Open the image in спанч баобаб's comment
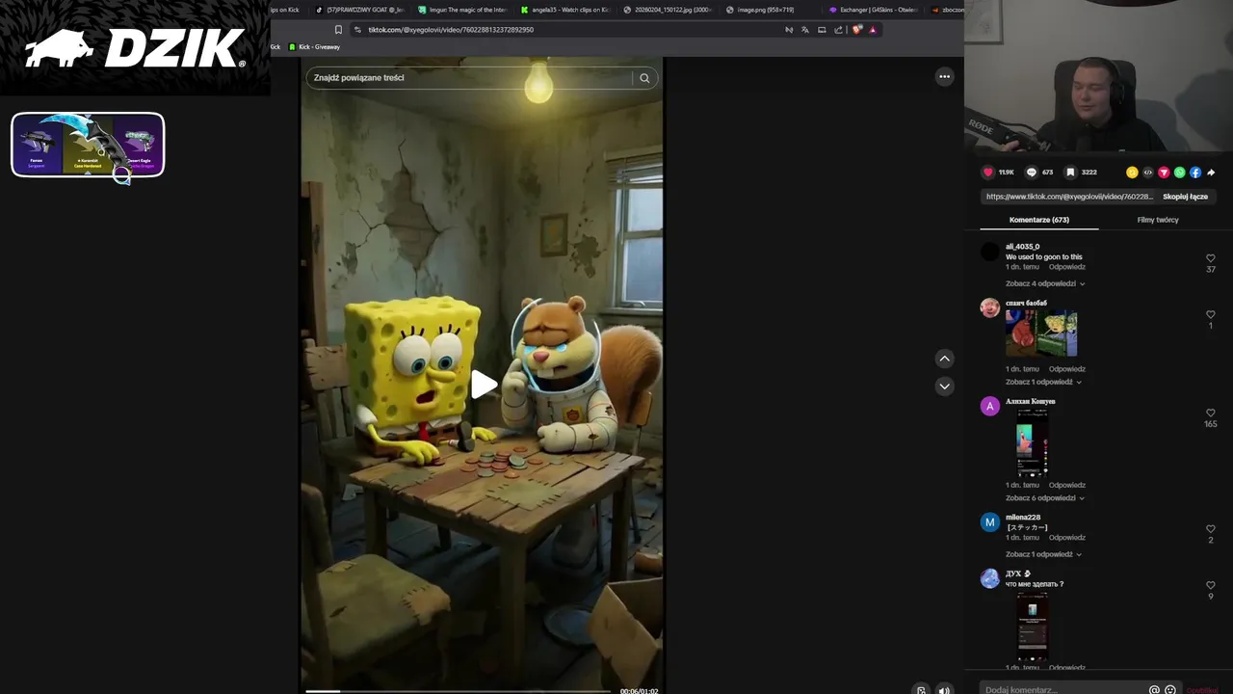 tap(1041, 334)
